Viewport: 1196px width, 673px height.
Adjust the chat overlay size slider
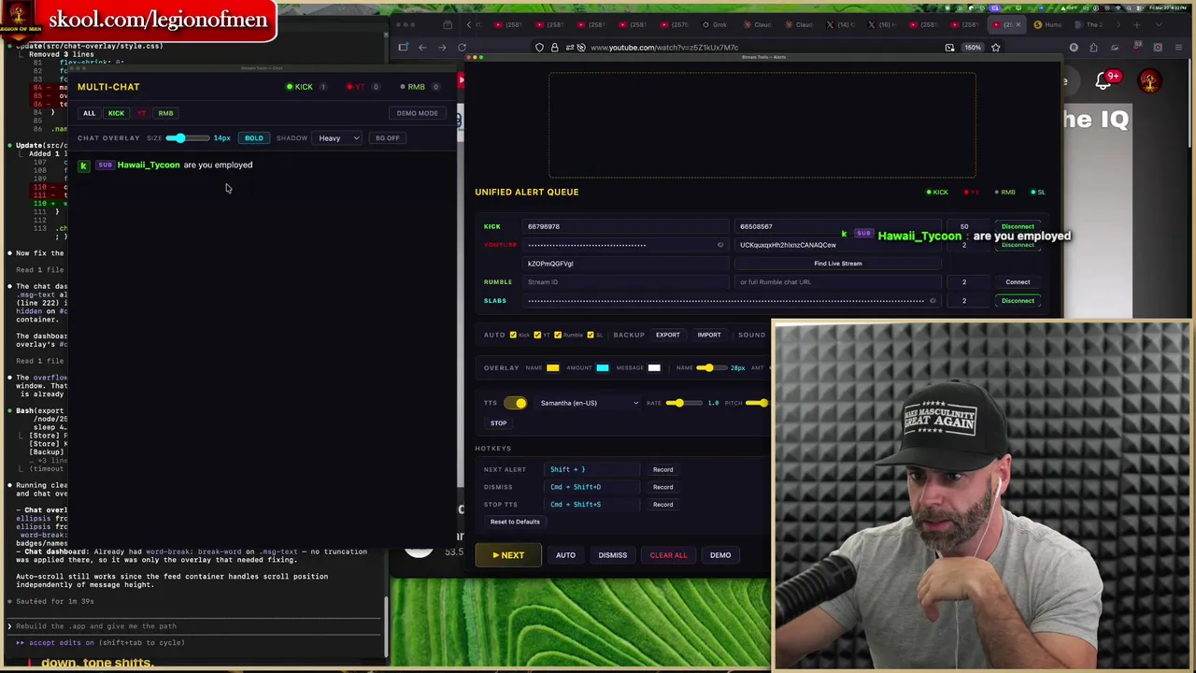click(x=187, y=138)
